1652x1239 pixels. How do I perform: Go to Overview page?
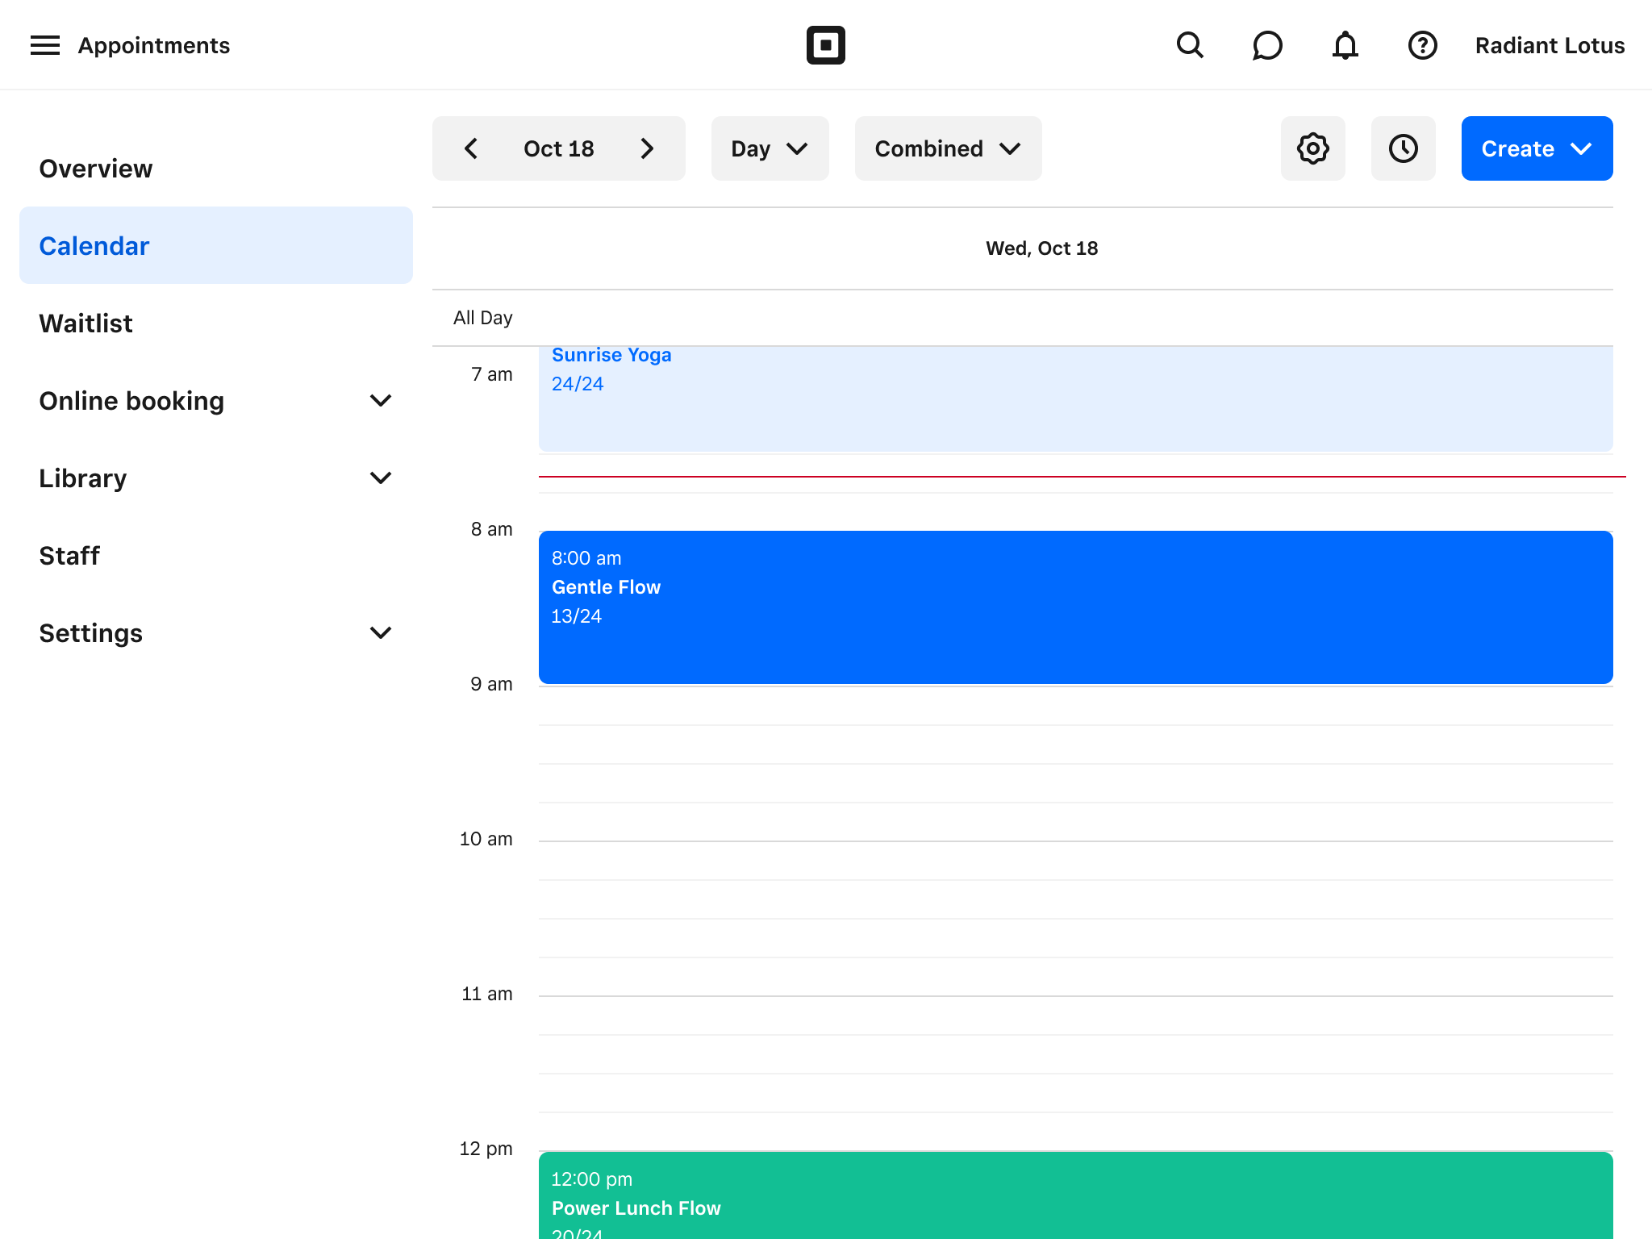96,169
